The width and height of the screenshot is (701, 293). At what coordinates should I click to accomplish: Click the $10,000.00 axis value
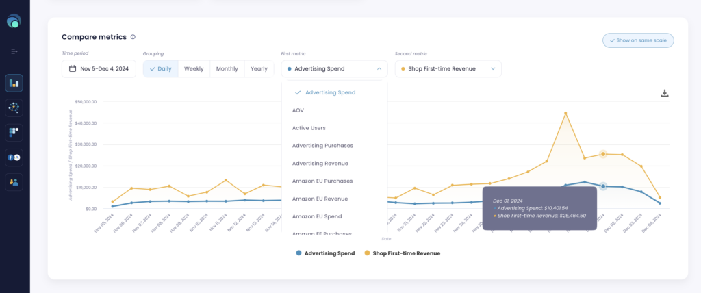coord(86,188)
